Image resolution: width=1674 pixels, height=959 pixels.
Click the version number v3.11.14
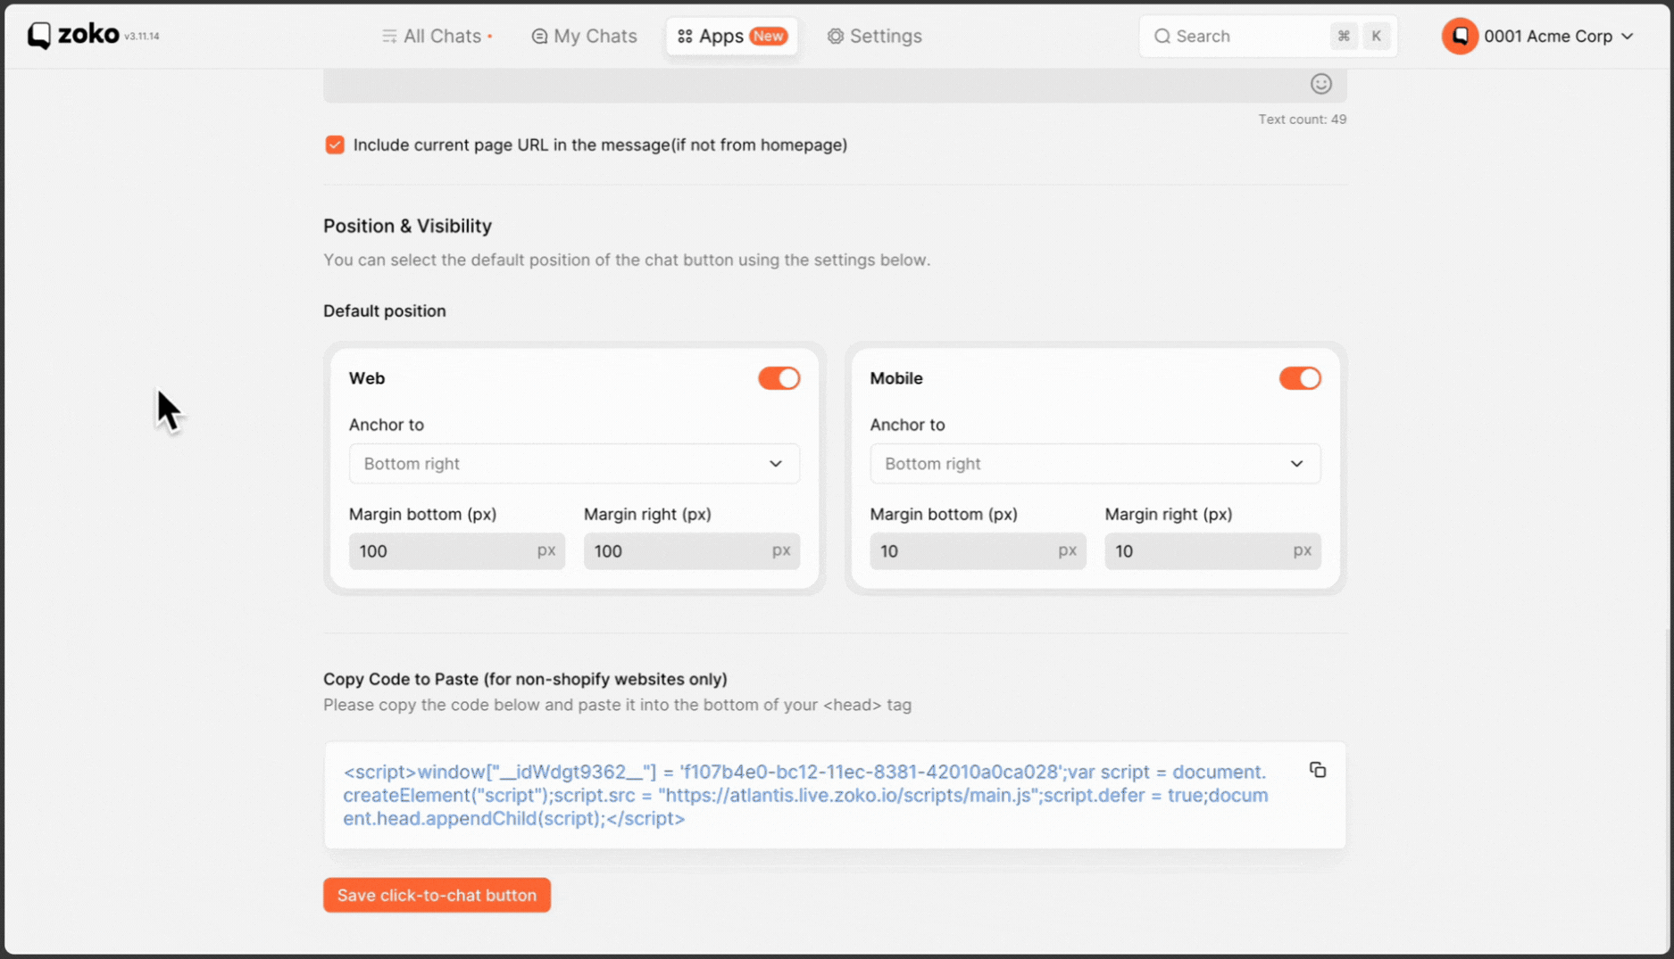point(141,37)
